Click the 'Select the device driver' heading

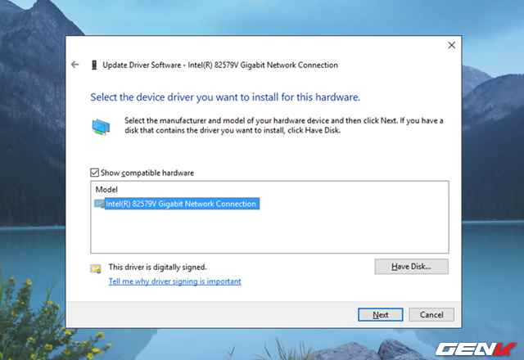224,97
